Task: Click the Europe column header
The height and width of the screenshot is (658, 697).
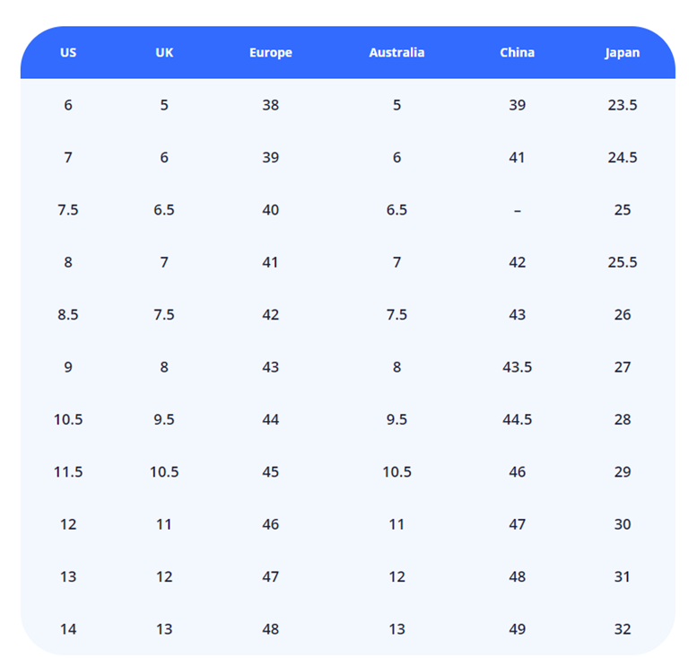Action: [x=270, y=52]
